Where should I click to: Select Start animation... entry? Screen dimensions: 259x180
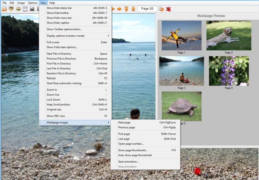tap(145, 162)
